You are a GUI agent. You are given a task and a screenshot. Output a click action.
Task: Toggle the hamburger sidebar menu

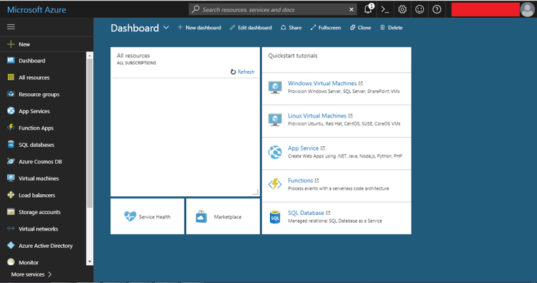click(x=11, y=27)
